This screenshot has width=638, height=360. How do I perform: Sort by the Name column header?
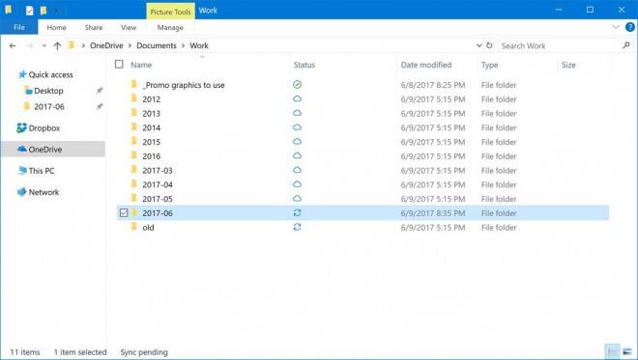141,65
